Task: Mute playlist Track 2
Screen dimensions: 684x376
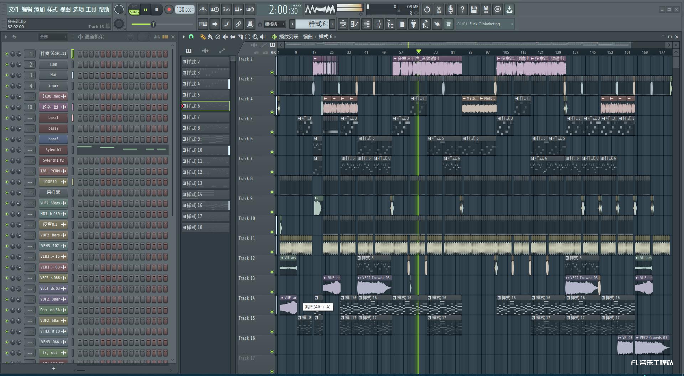Action: (x=272, y=73)
